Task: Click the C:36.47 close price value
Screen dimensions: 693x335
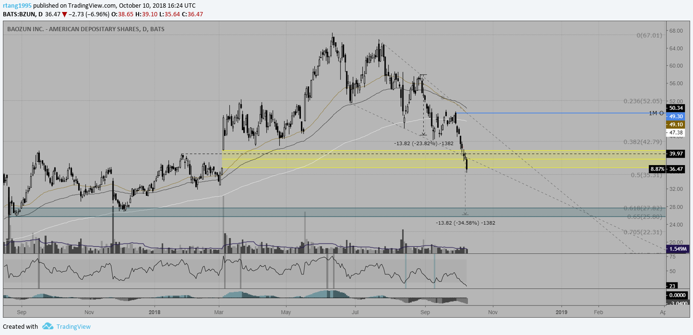Action: point(193,15)
